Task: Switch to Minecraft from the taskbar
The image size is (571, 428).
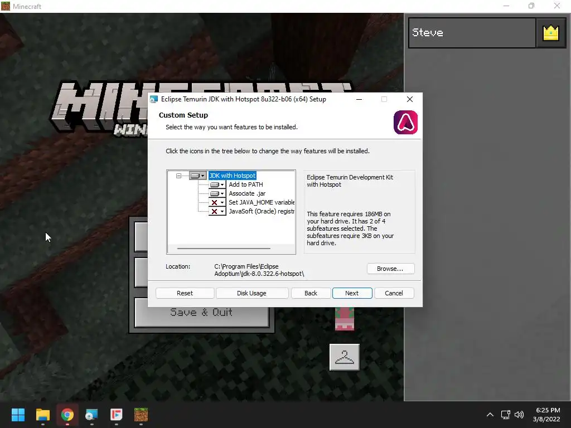Action: coord(141,415)
